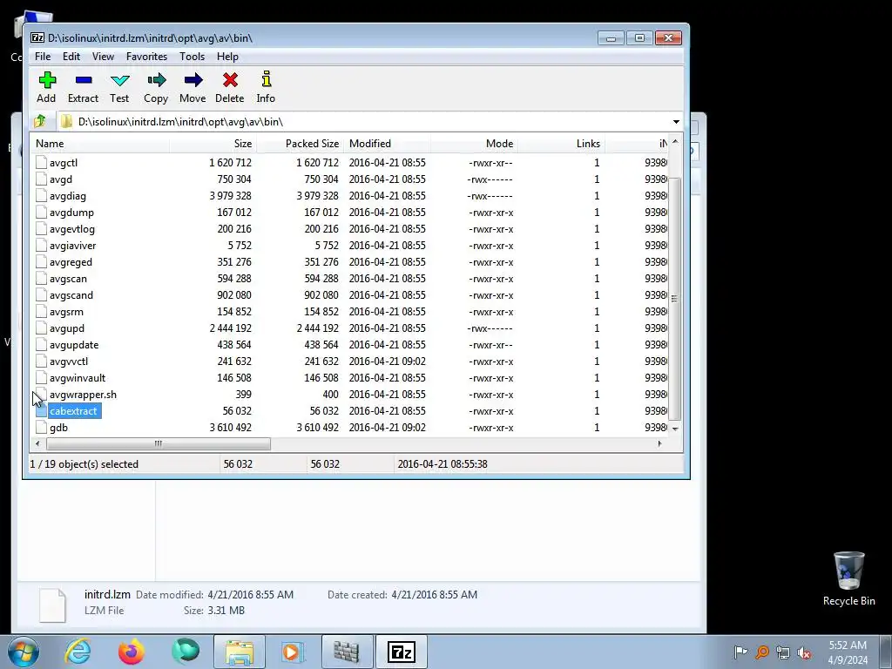Switch to 7-Zip taskbar button
Viewport: 892px width, 669px height.
pos(401,652)
